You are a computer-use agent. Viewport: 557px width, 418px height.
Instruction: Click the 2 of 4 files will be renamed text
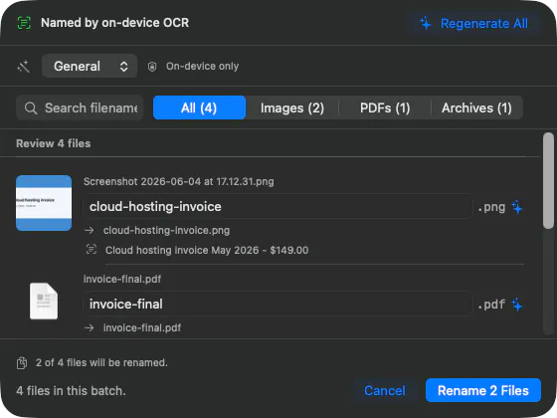point(101,362)
